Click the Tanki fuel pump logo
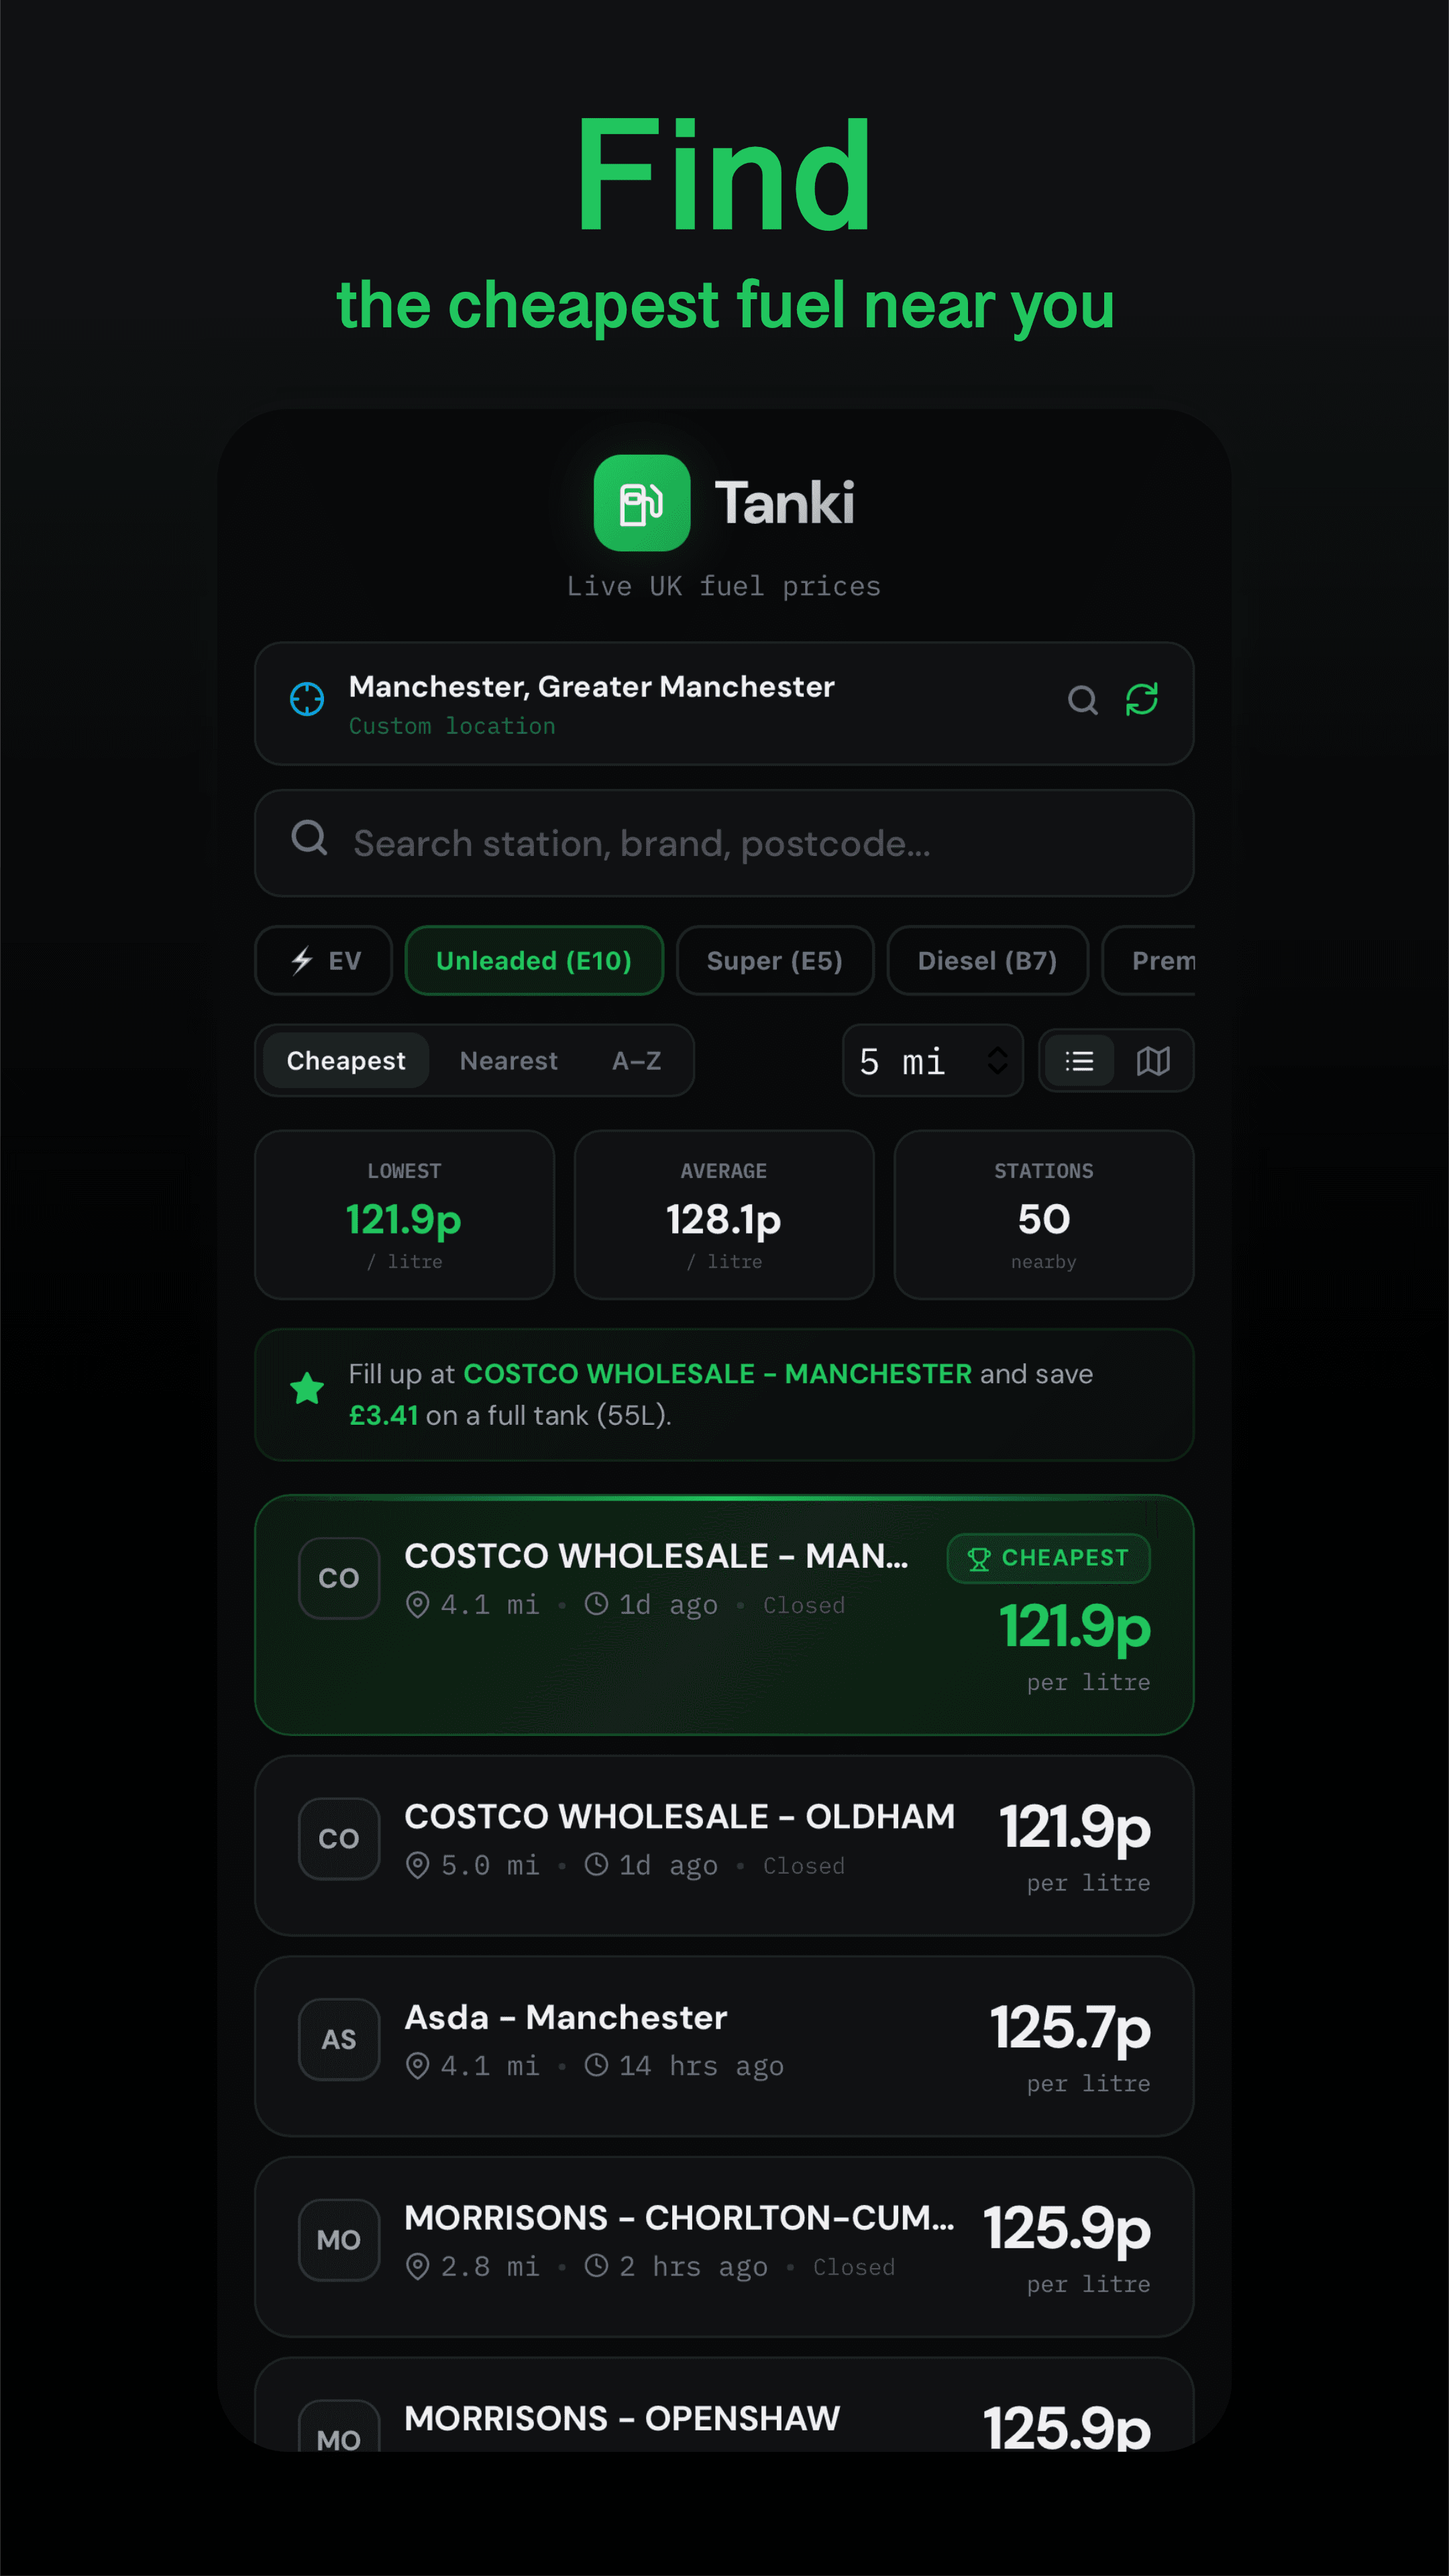1449x2576 pixels. tap(641, 504)
